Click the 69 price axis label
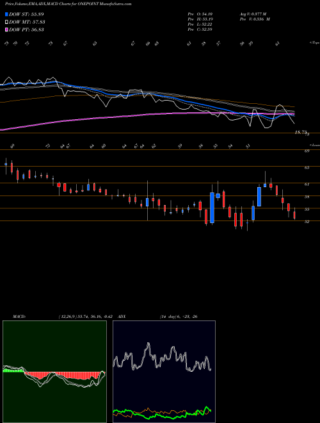Screen dimensions: 320x423 (x=307, y=151)
